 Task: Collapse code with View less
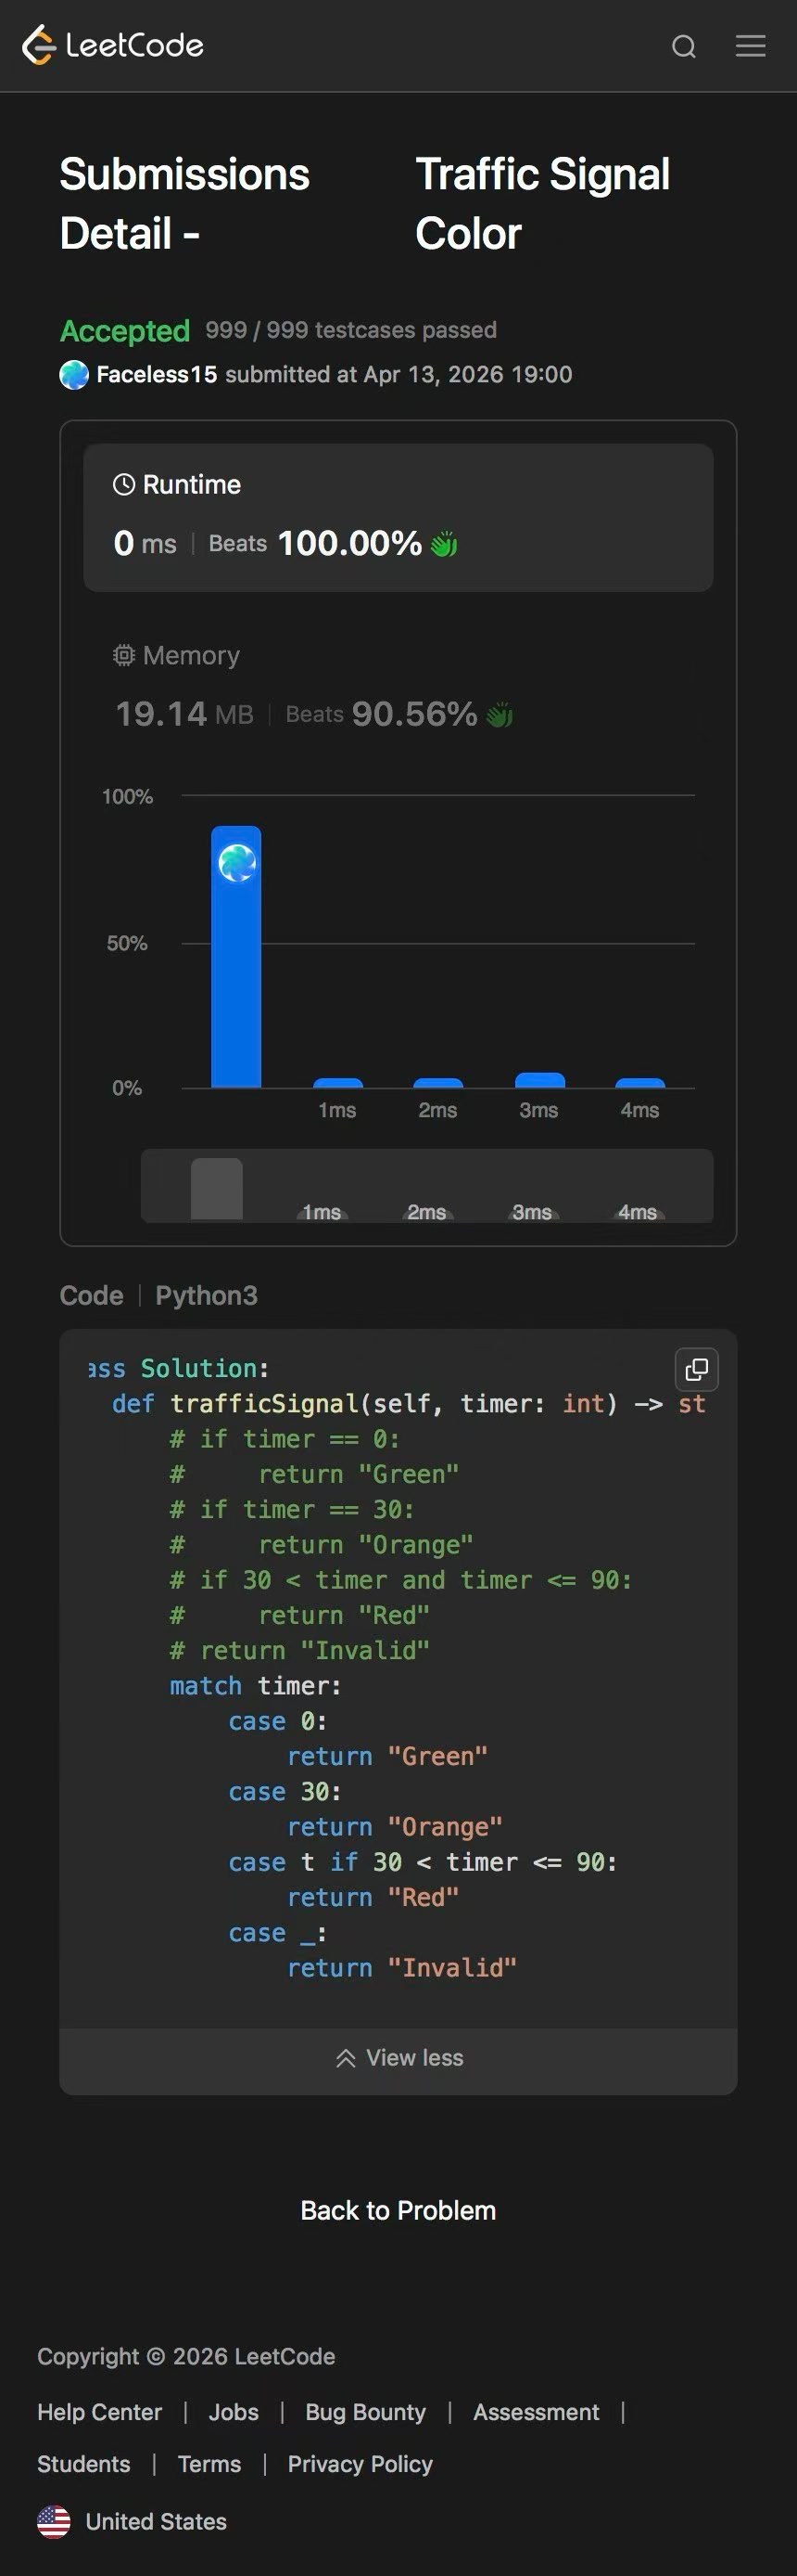(x=398, y=2057)
